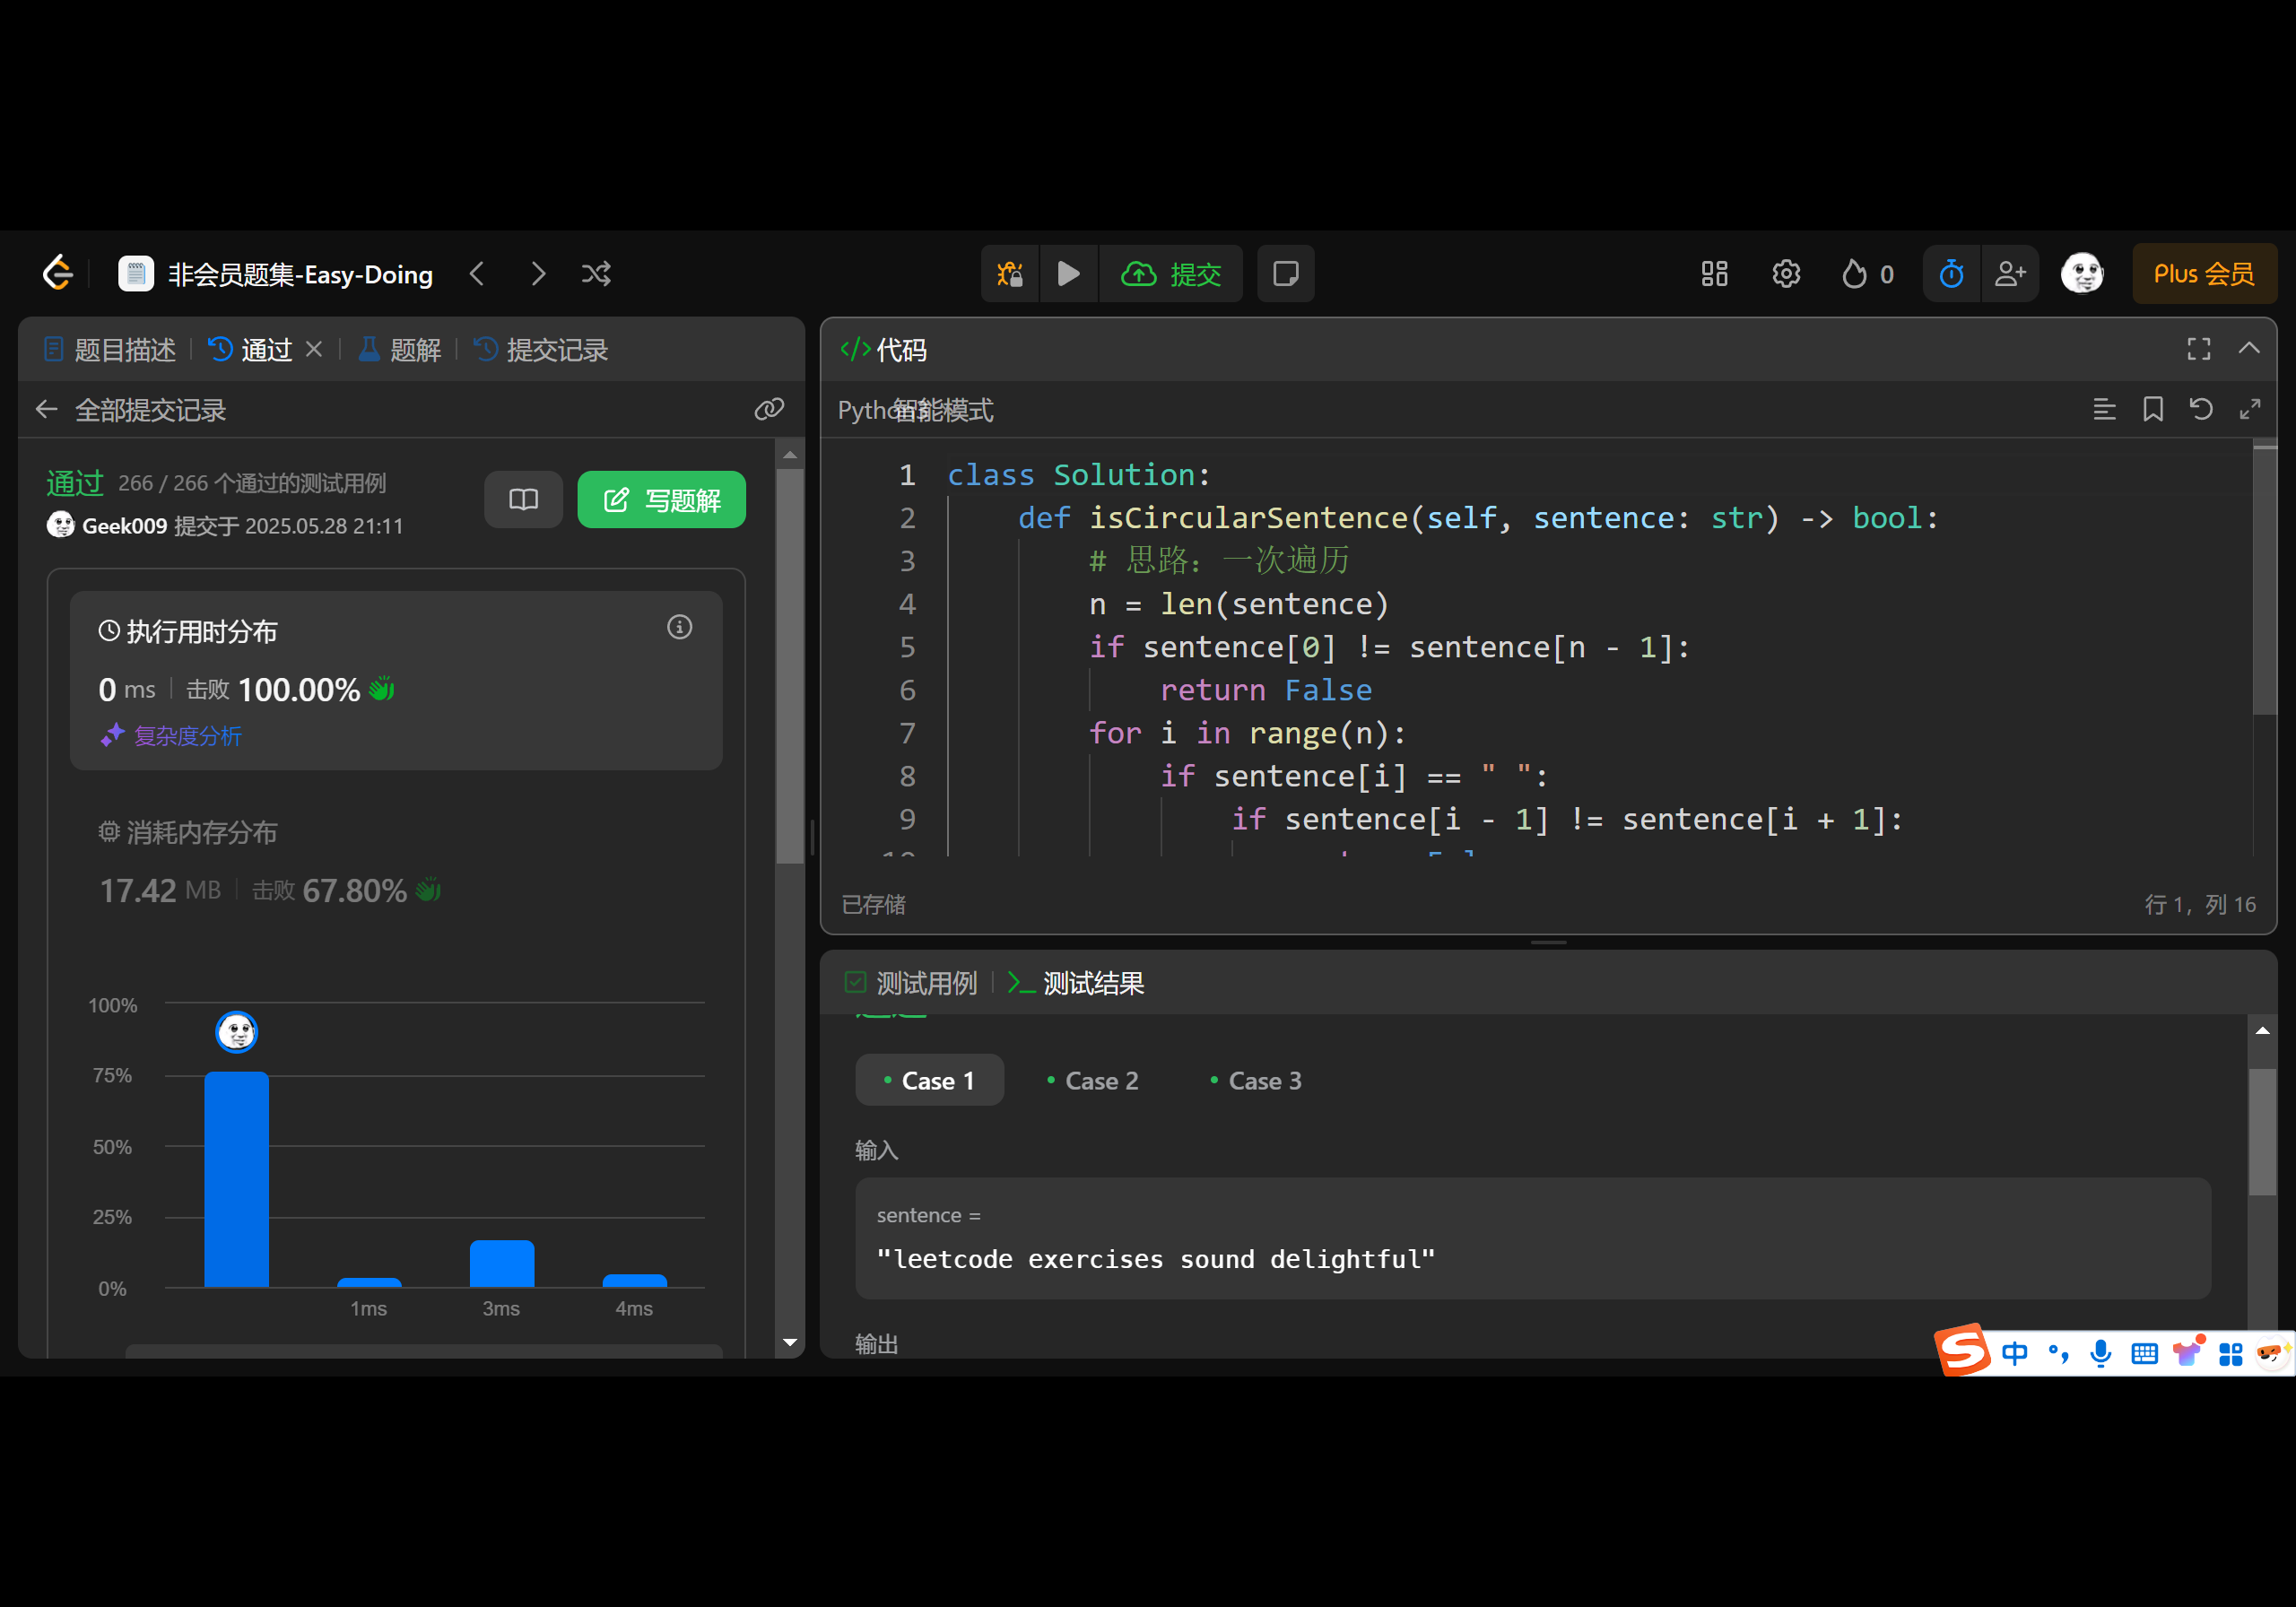Click the 0ms runtime distribution bar
The width and height of the screenshot is (2296, 1607).
(236, 1178)
